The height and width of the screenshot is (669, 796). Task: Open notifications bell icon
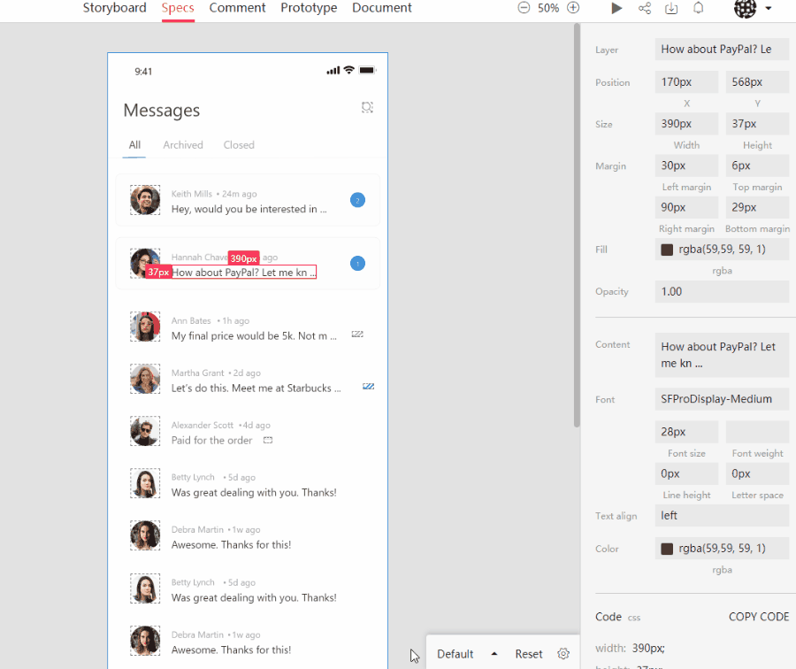[x=699, y=8]
